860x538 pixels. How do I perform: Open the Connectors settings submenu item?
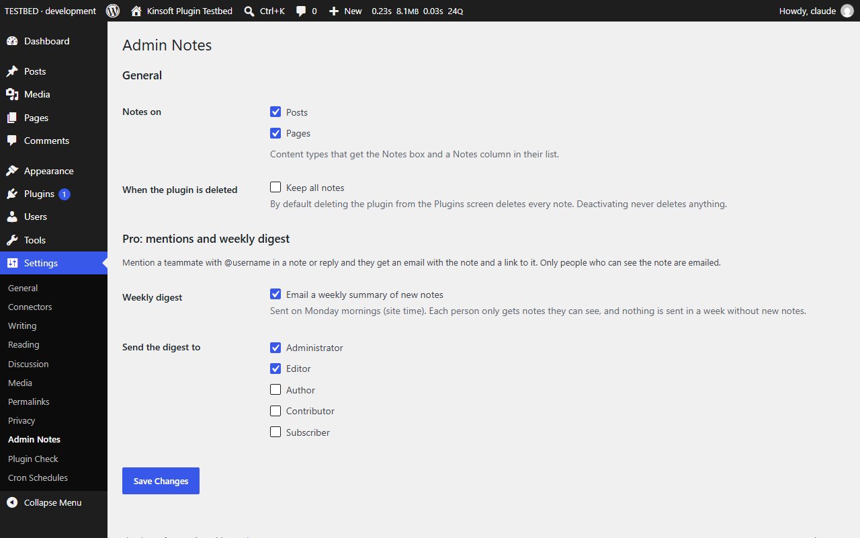tap(54, 307)
